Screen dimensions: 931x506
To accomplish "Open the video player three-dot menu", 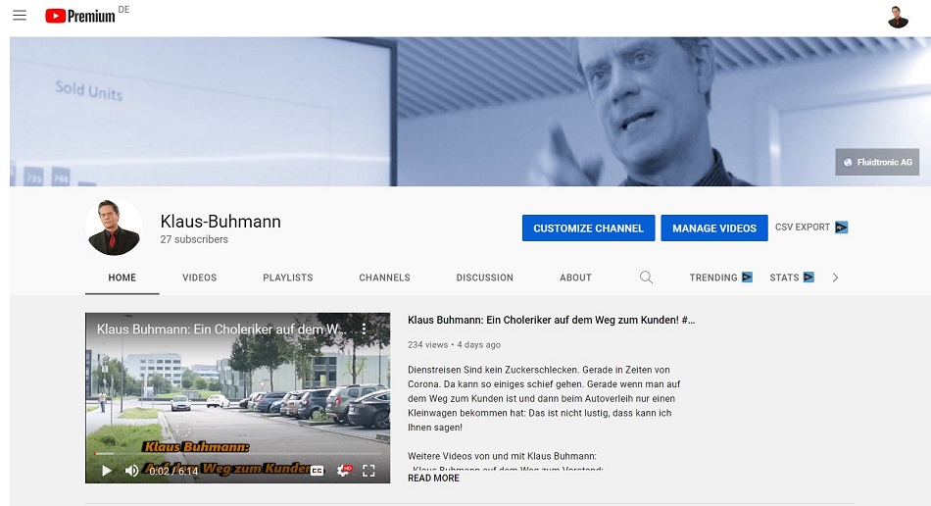I will [x=364, y=329].
